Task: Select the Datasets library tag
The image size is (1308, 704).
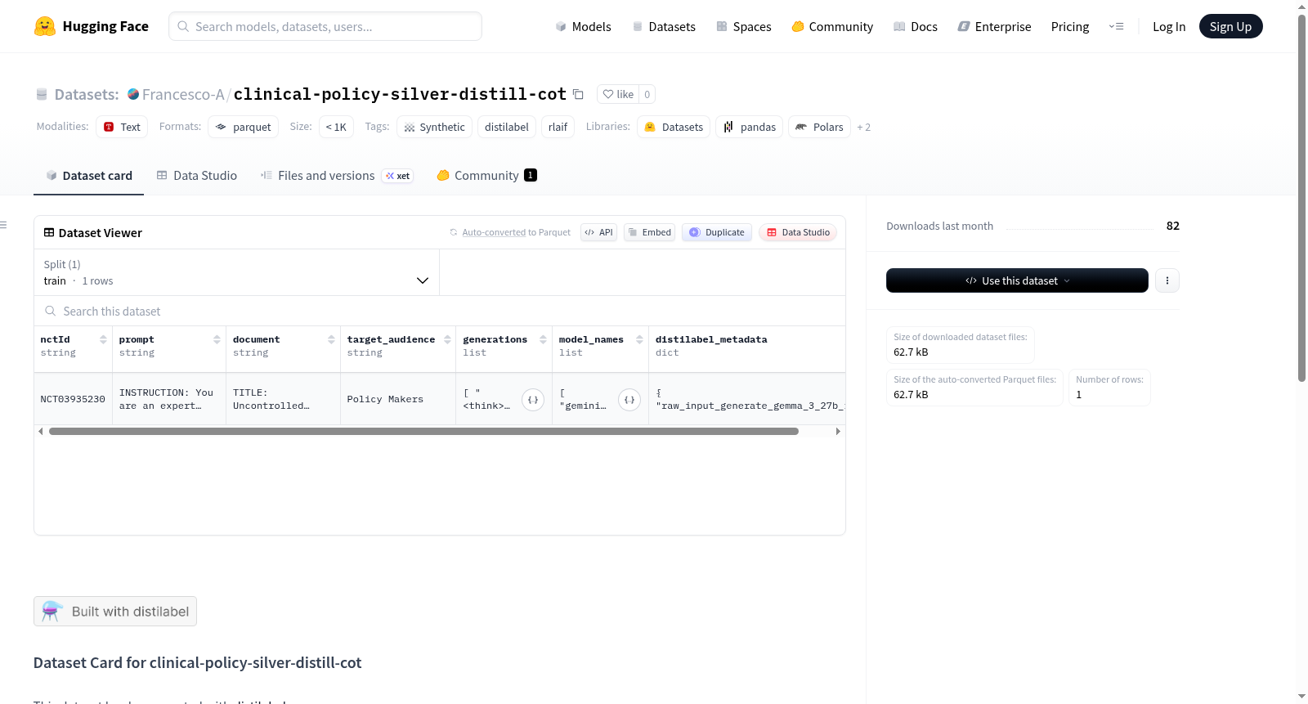Action: click(x=674, y=128)
